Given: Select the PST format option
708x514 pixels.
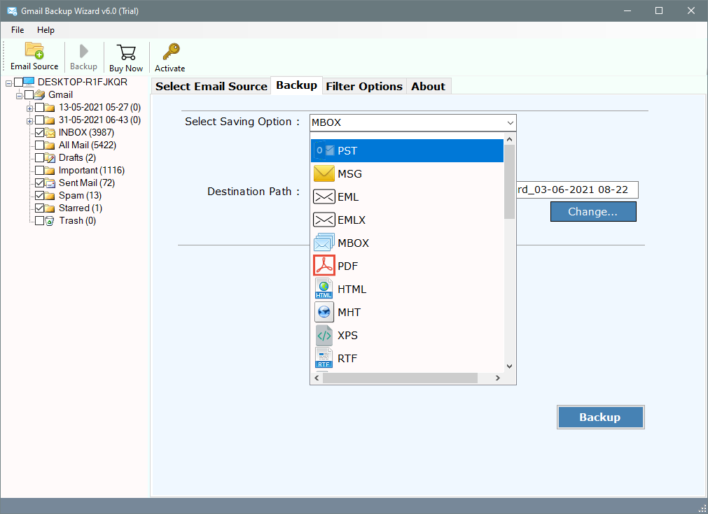Looking at the screenshot, I should (x=407, y=151).
